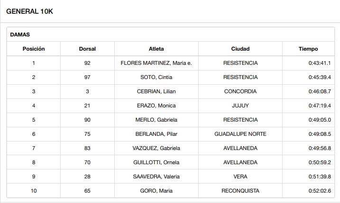
Task: Click the Posición column header
Action: point(34,49)
